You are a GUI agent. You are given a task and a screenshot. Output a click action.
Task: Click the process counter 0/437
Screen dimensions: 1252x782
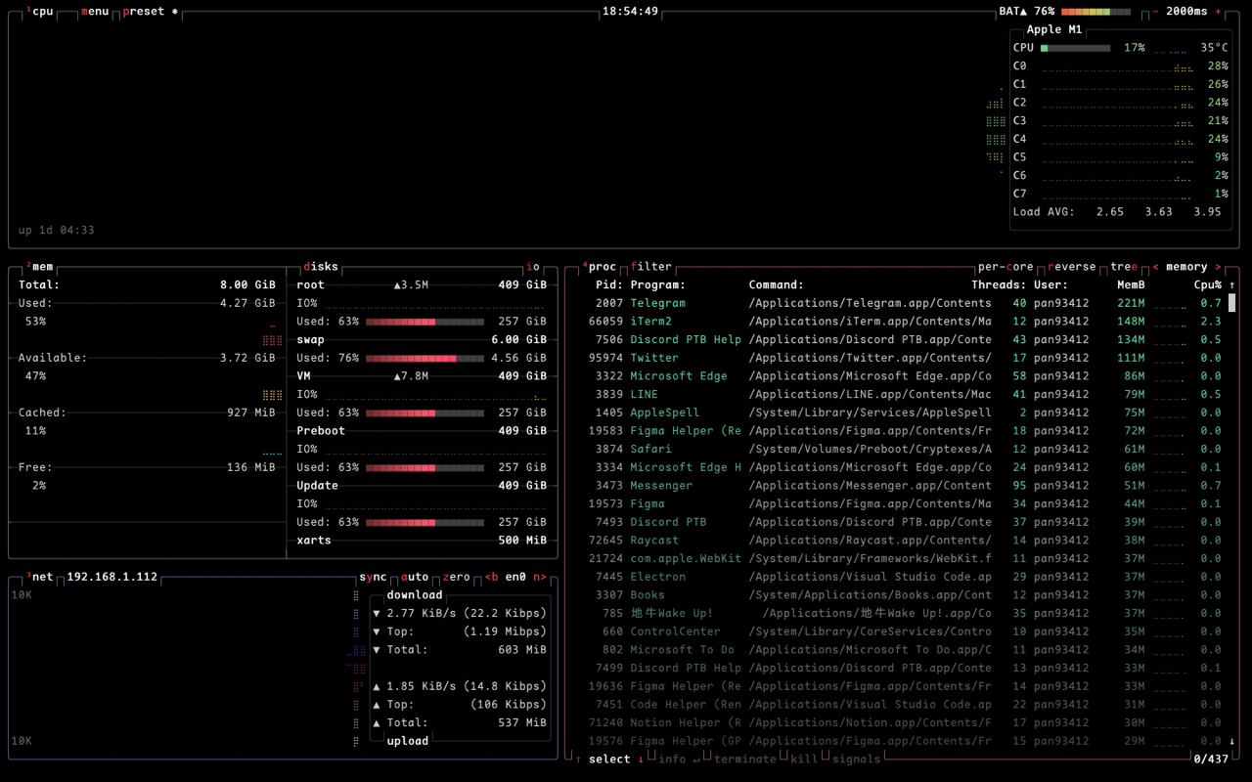(x=1211, y=760)
